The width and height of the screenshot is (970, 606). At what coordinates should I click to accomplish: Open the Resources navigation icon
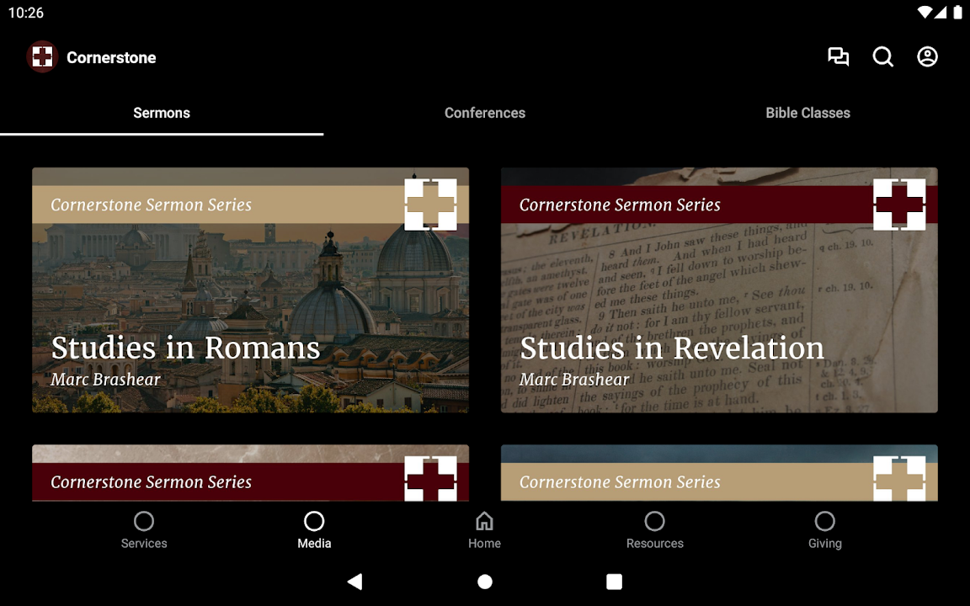click(x=654, y=522)
